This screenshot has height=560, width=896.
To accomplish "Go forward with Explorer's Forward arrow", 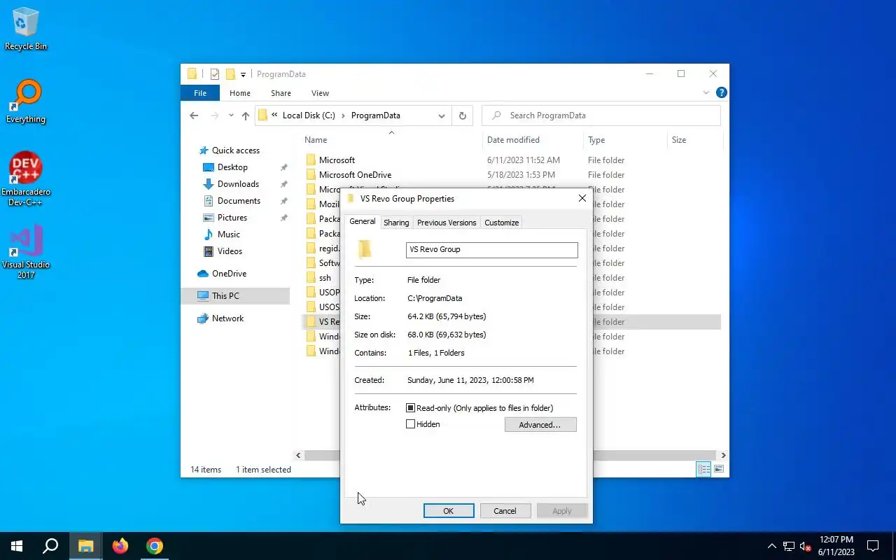I will tap(215, 115).
